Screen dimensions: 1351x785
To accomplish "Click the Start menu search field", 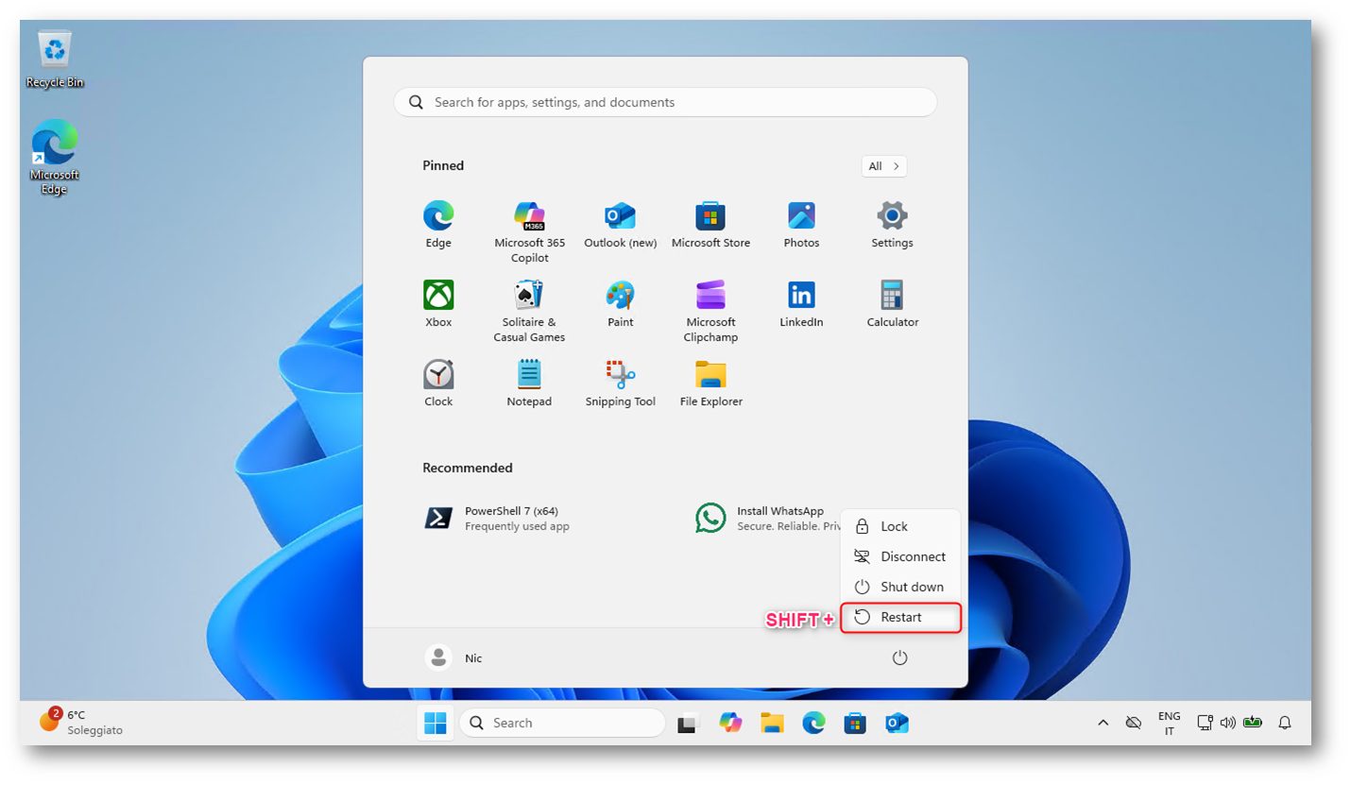I will [665, 102].
